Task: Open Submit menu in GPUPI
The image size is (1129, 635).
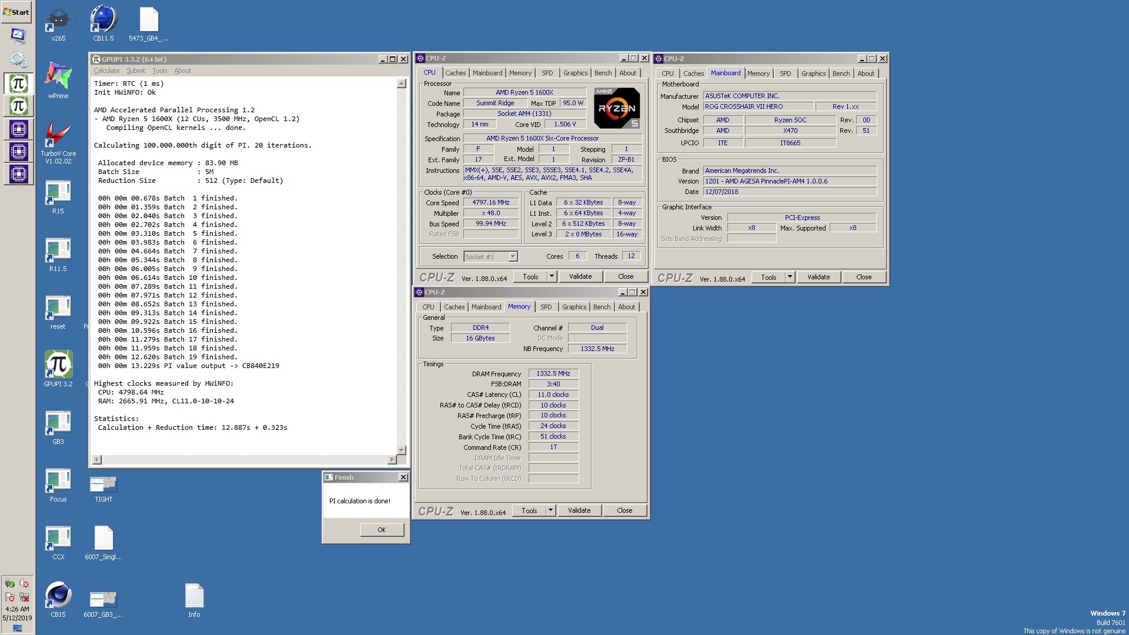Action: [x=136, y=71]
